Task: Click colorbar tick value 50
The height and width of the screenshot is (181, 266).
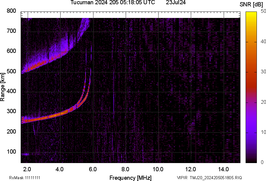Action: click(x=263, y=11)
